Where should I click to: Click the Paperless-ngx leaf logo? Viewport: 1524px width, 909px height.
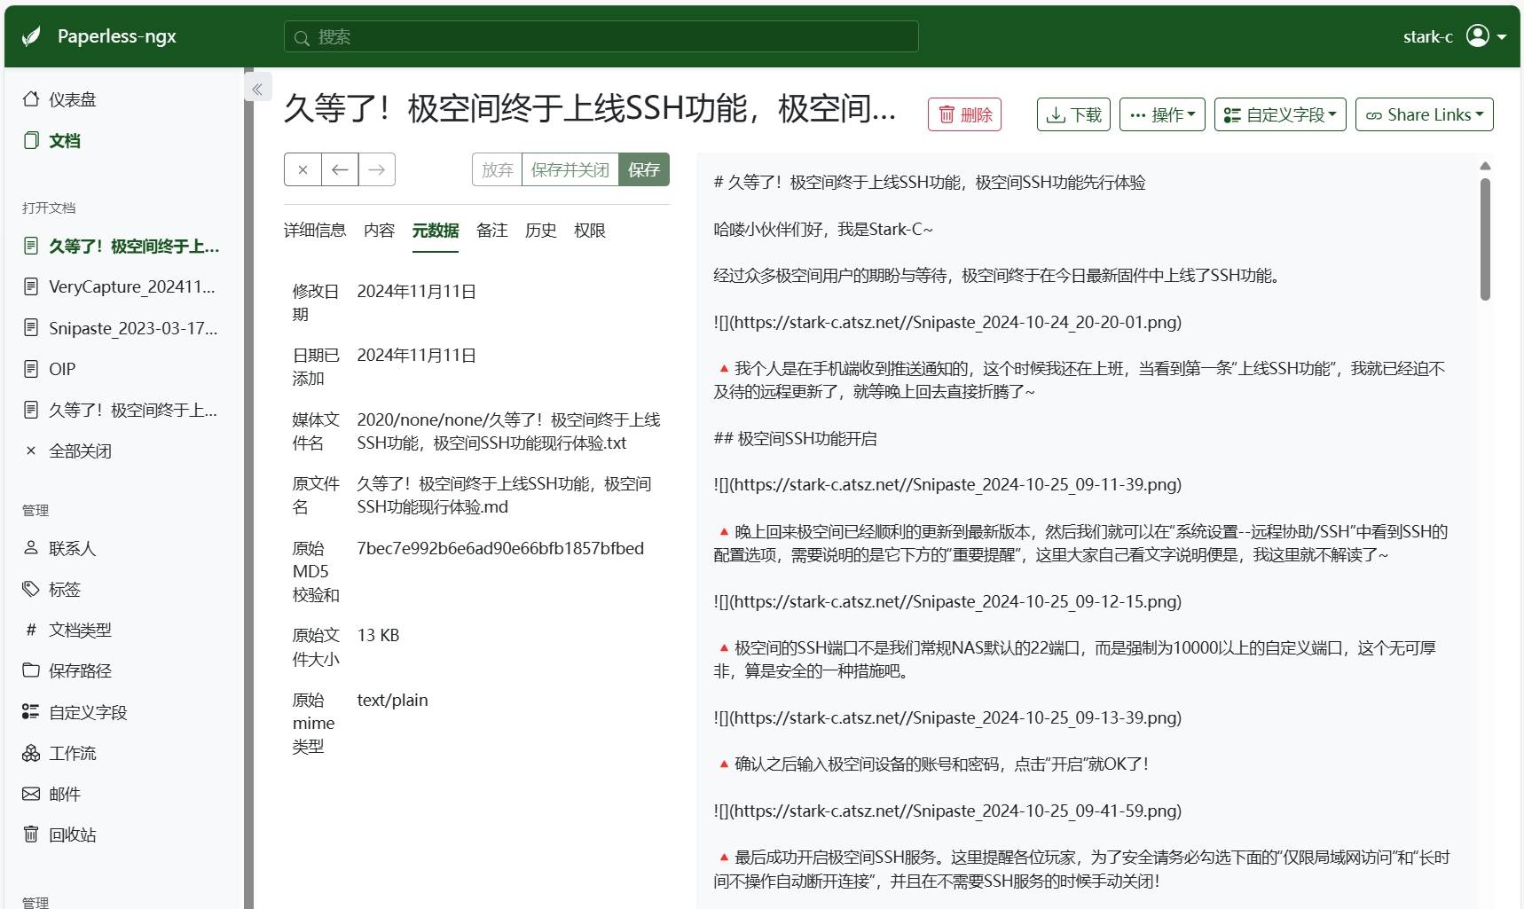pos(31,36)
